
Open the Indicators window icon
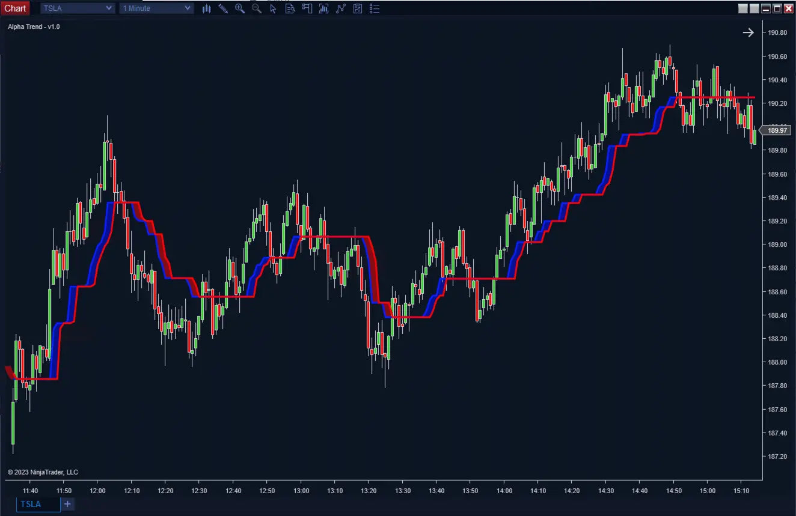pos(323,8)
